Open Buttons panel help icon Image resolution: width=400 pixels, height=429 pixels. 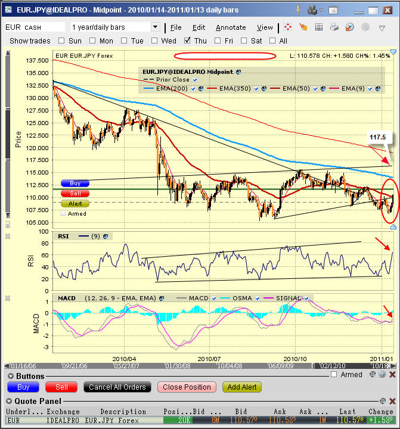pyautogui.click(x=382, y=374)
